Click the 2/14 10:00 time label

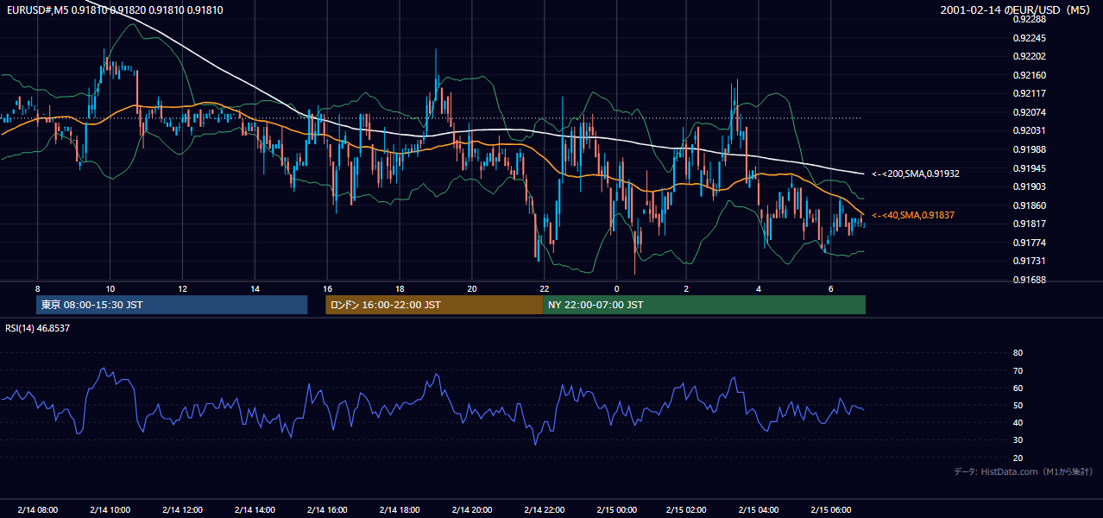point(110,509)
